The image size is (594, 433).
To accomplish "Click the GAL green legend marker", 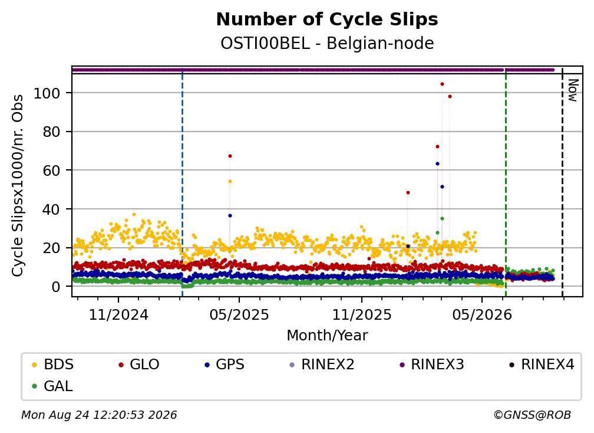I will 34,386.
